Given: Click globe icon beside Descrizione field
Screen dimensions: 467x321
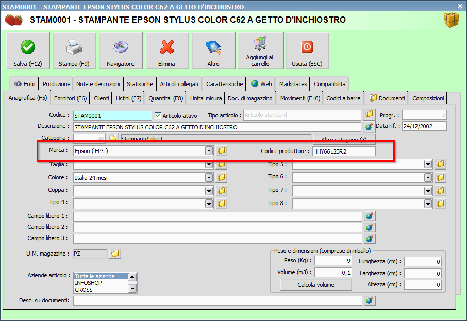Looking at the screenshot, I should (x=369, y=127).
